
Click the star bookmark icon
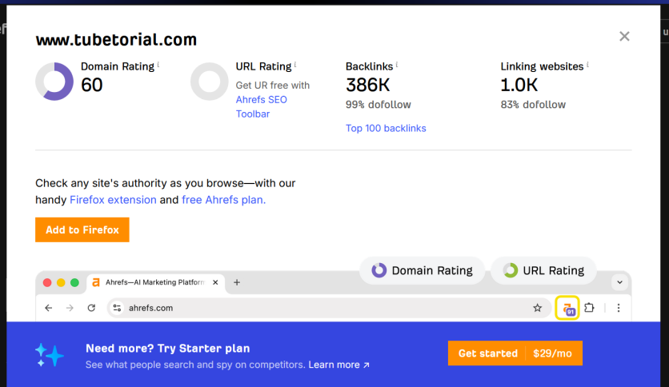537,308
